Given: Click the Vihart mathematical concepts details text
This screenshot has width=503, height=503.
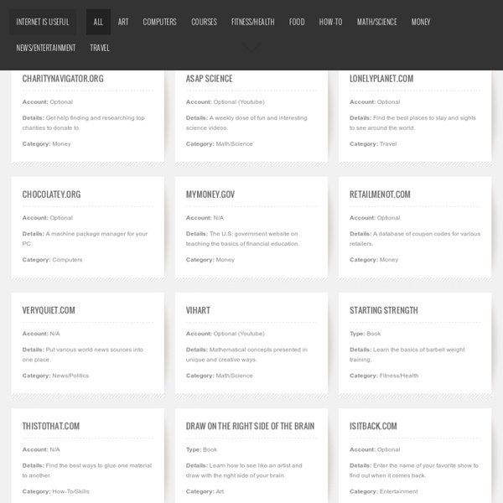Looking at the screenshot, I should [246, 355].
